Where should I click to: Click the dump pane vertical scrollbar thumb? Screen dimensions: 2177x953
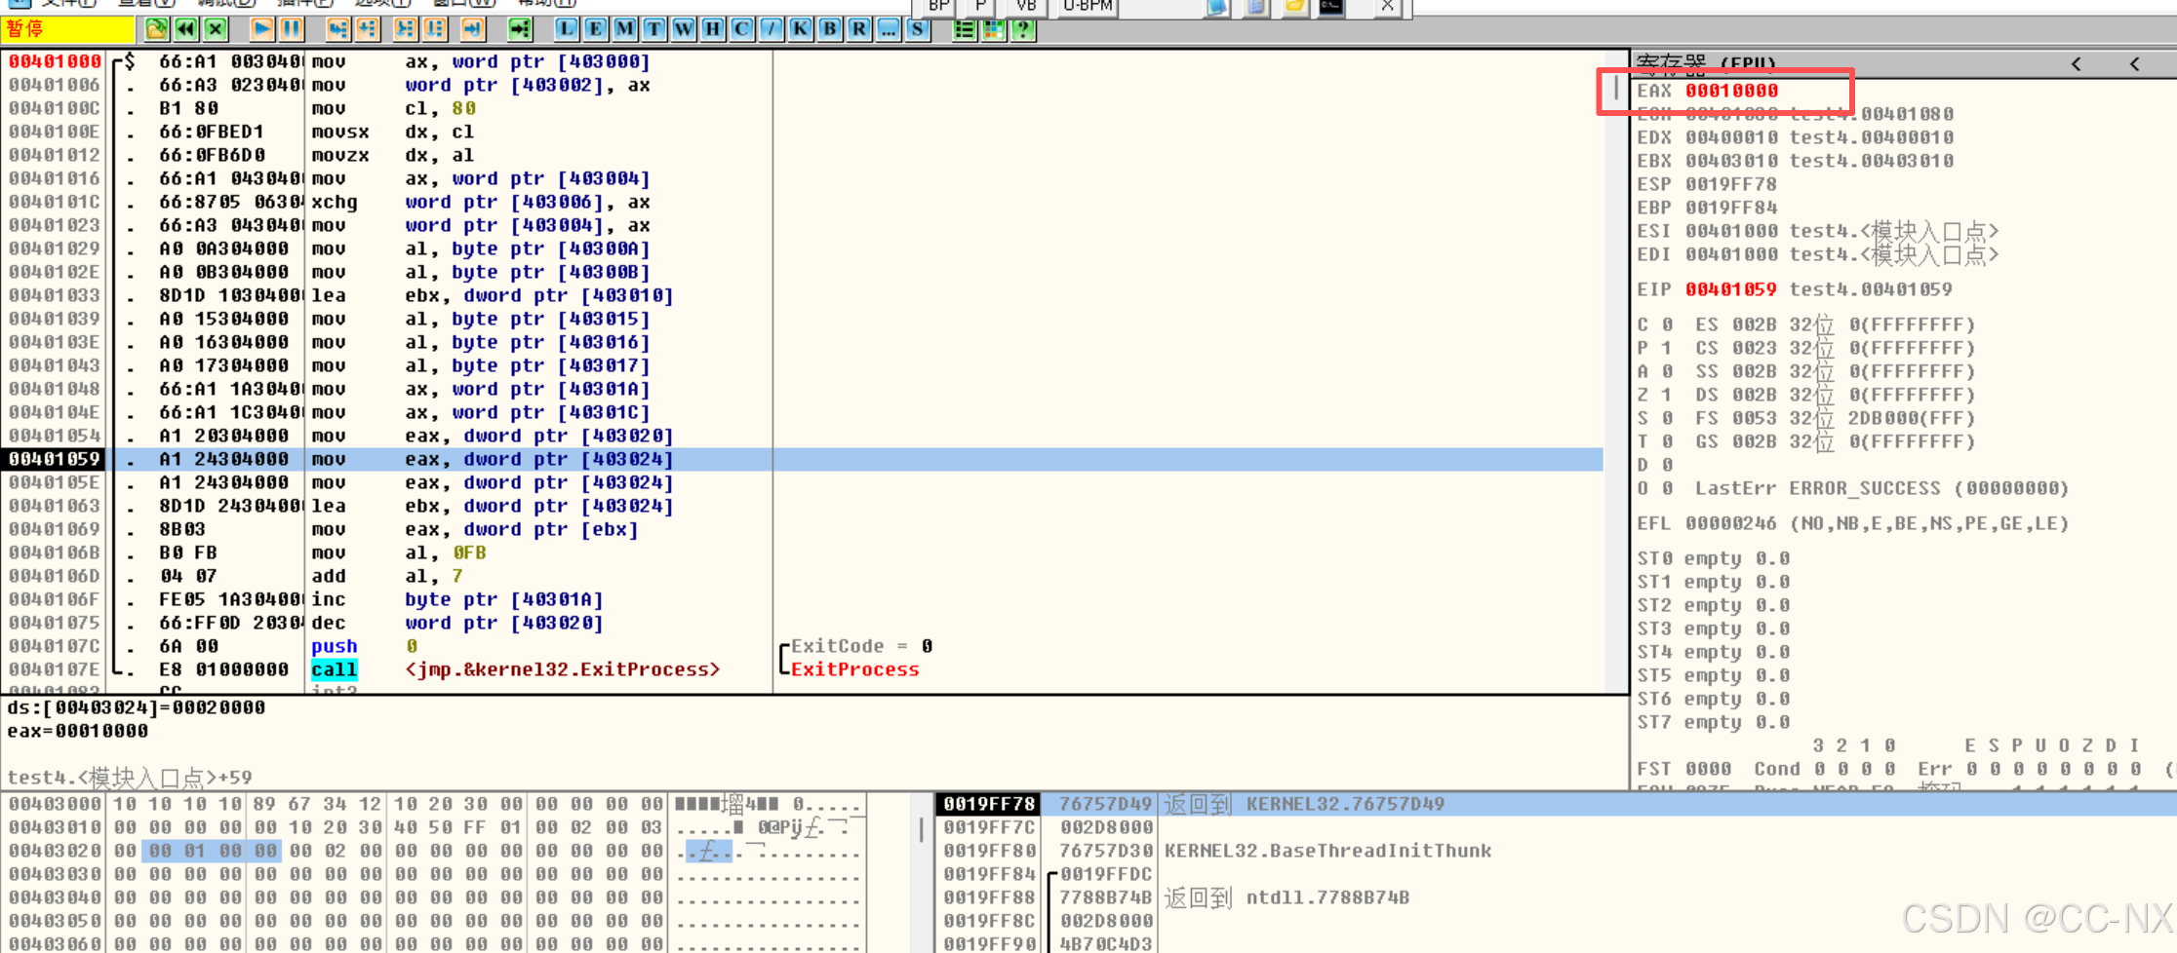(x=922, y=829)
